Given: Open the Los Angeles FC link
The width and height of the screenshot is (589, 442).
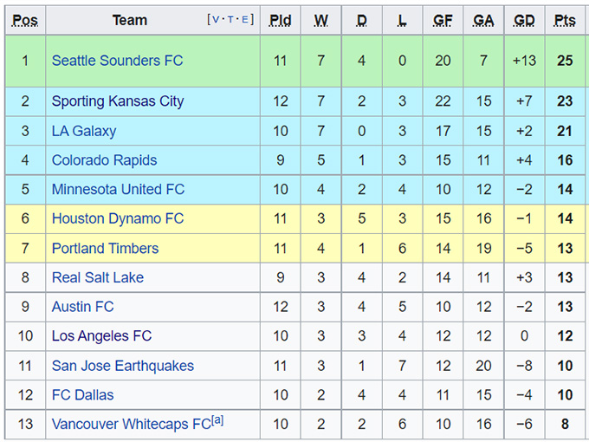Looking at the screenshot, I should (x=101, y=336).
